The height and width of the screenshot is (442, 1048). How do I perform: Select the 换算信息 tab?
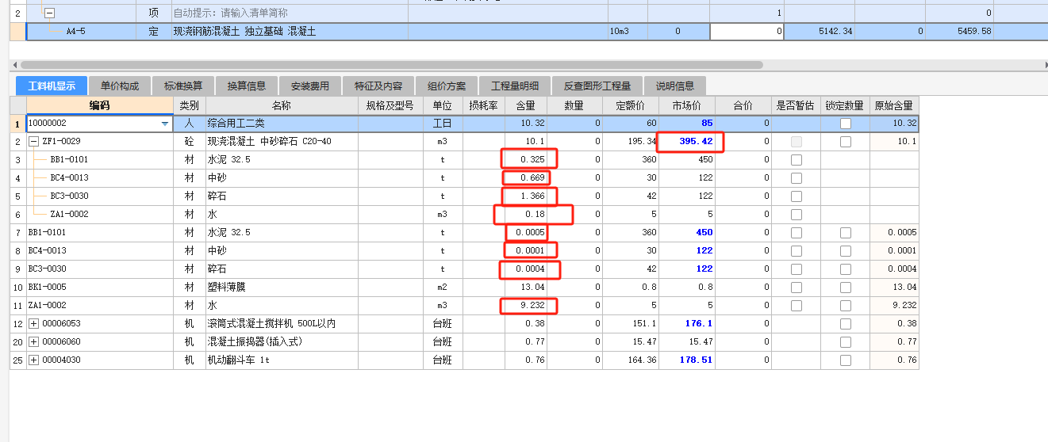tap(247, 86)
